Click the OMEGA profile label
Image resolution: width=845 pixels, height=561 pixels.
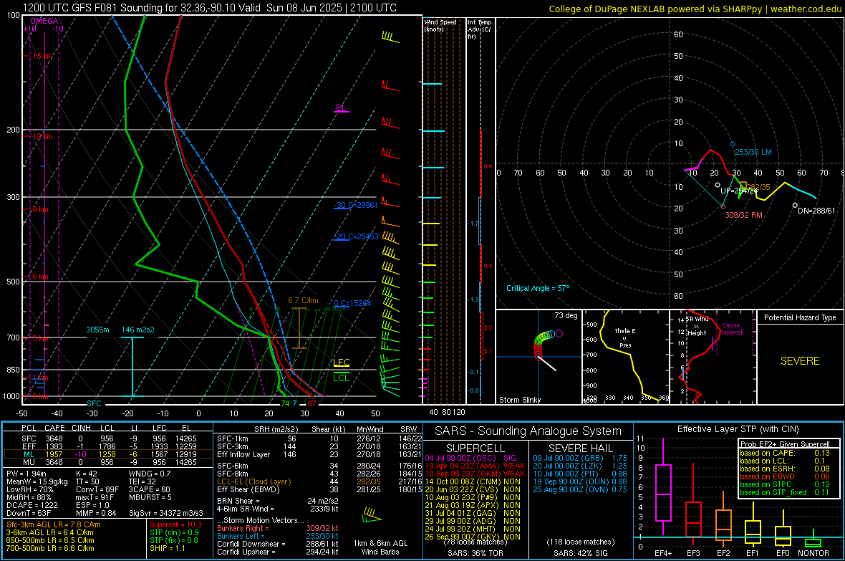pyautogui.click(x=44, y=21)
